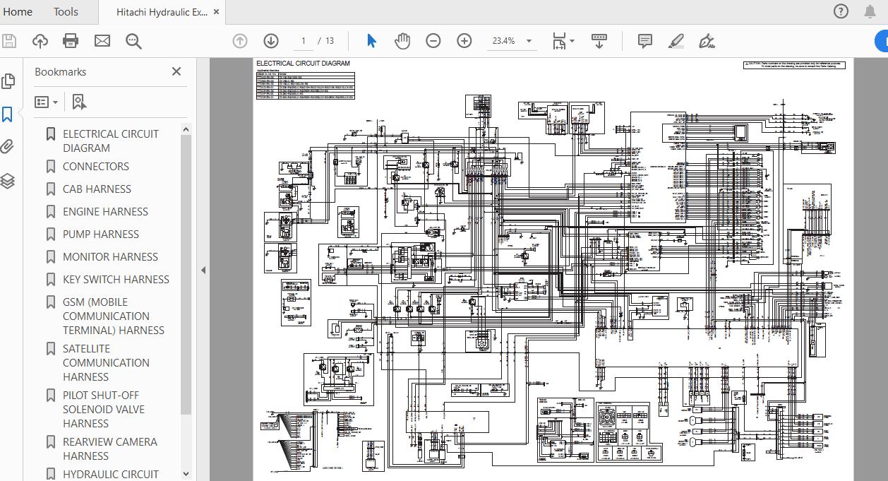Screen dimensions: 888x481
Task: Click the scrolling mode keyboard icon
Action: click(x=599, y=41)
